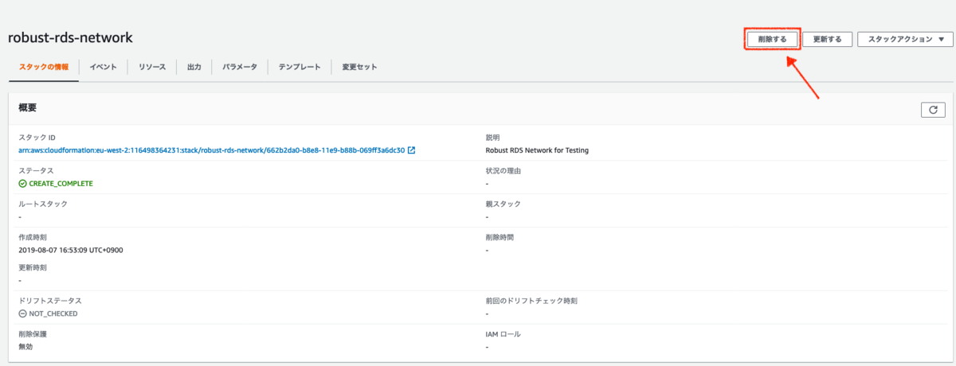The width and height of the screenshot is (956, 366).
Task: Click the ステータス label
Action: point(36,170)
